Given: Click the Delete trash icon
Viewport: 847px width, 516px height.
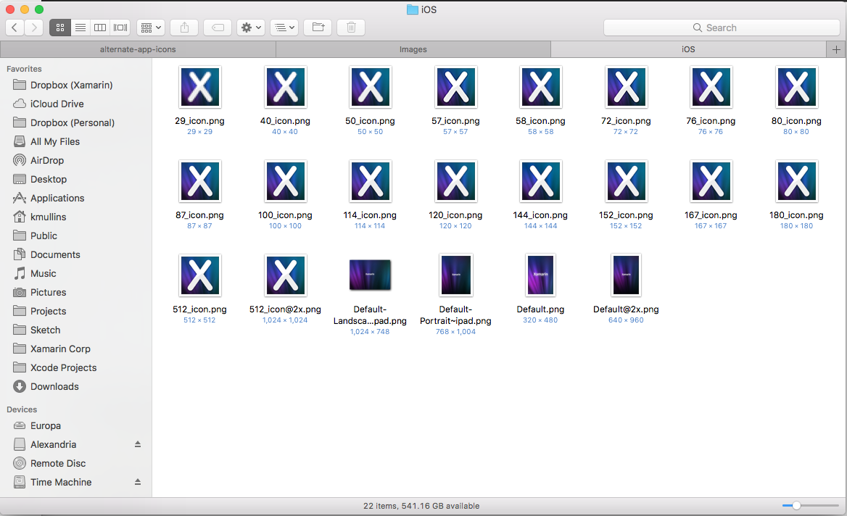Looking at the screenshot, I should [x=350, y=27].
